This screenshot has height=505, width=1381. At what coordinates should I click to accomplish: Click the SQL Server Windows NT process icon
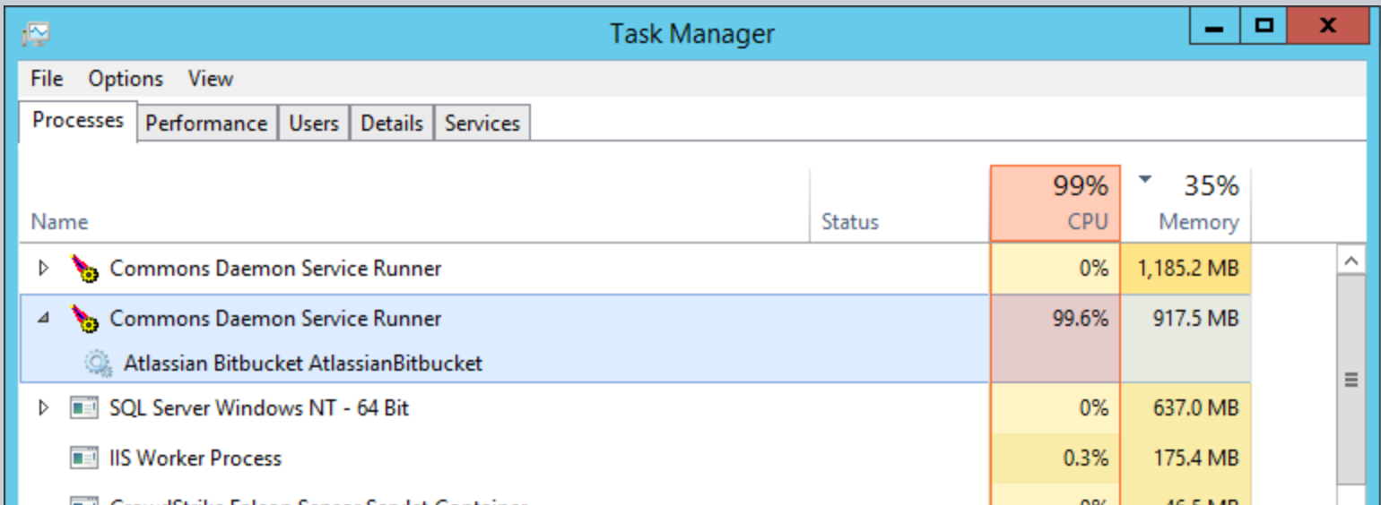tap(84, 408)
